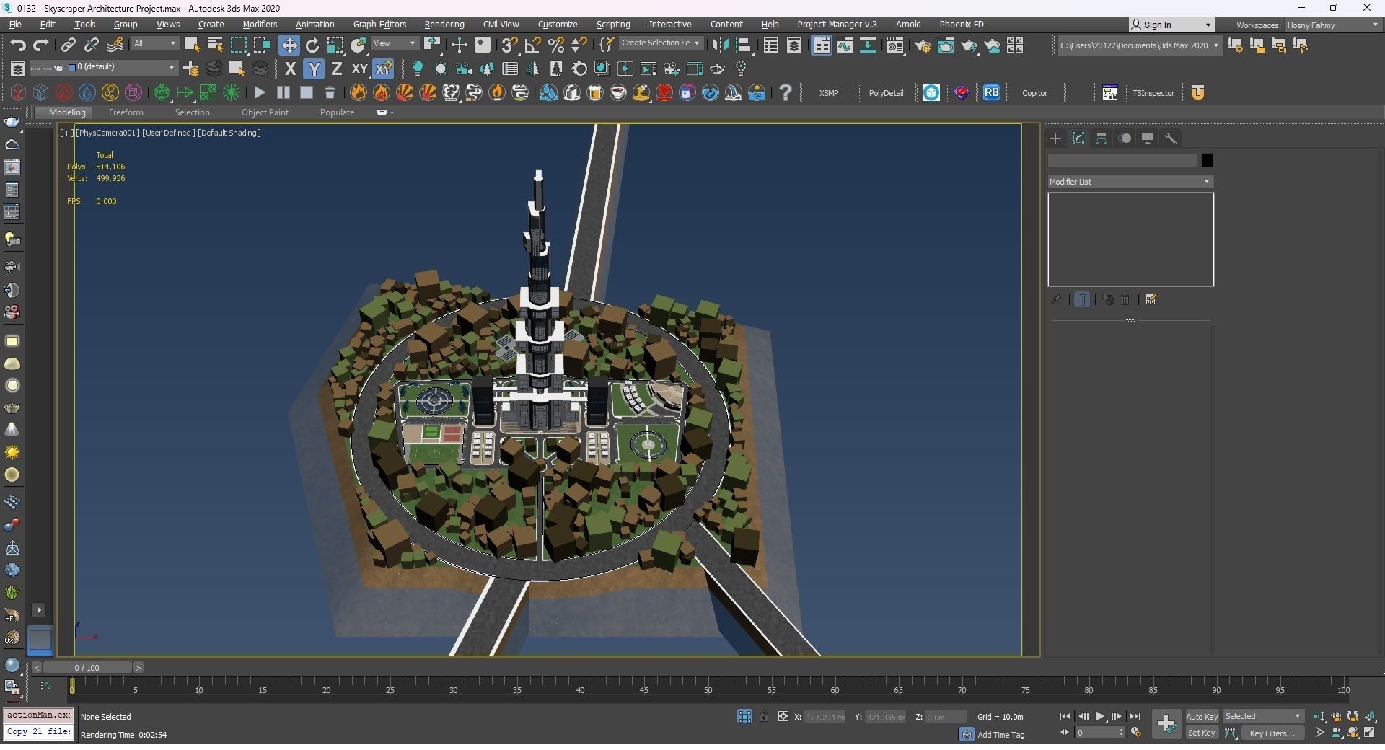Restrict transform to X axis

(290, 69)
